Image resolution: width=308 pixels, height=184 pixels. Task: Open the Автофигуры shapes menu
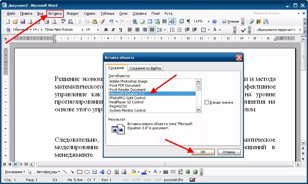click(x=48, y=172)
